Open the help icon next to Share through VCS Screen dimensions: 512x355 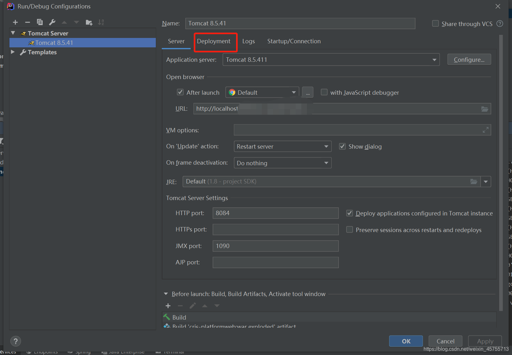(500, 24)
